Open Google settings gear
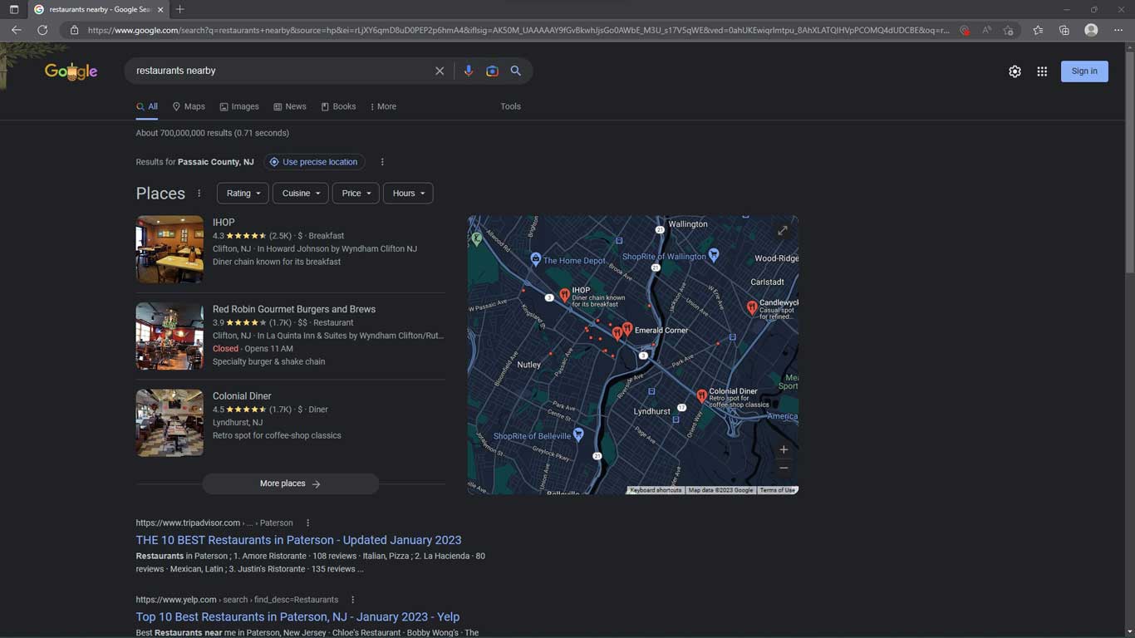 point(1015,71)
